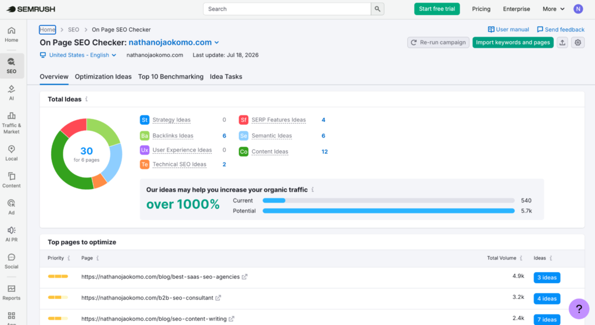Viewport: 595px width, 325px height.
Task: Open the Semantic Ideas link
Action: [272, 136]
